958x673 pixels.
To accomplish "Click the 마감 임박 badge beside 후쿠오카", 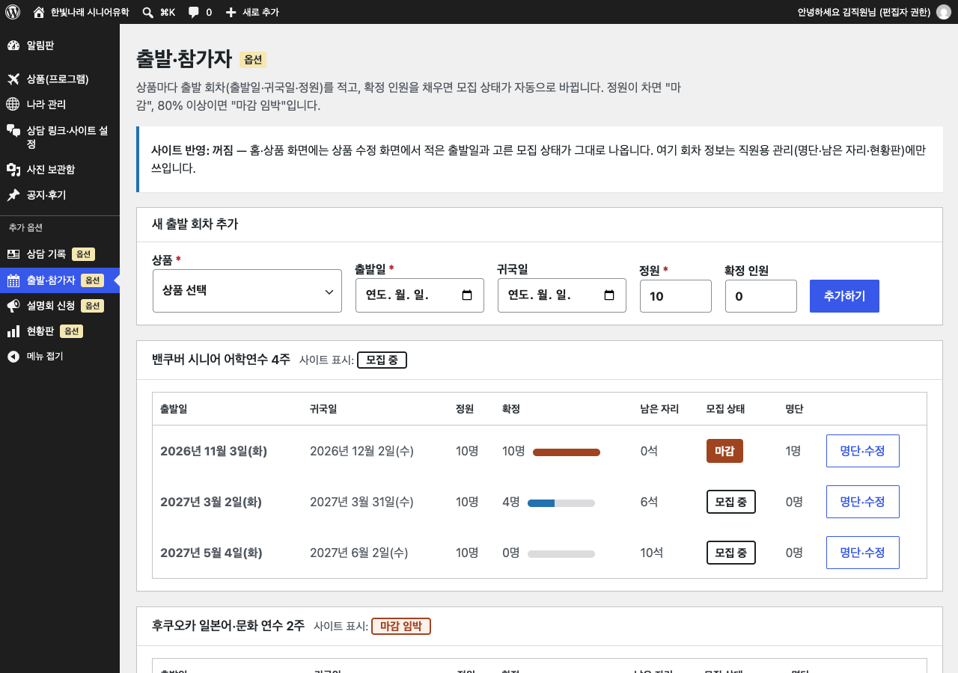I will (401, 626).
